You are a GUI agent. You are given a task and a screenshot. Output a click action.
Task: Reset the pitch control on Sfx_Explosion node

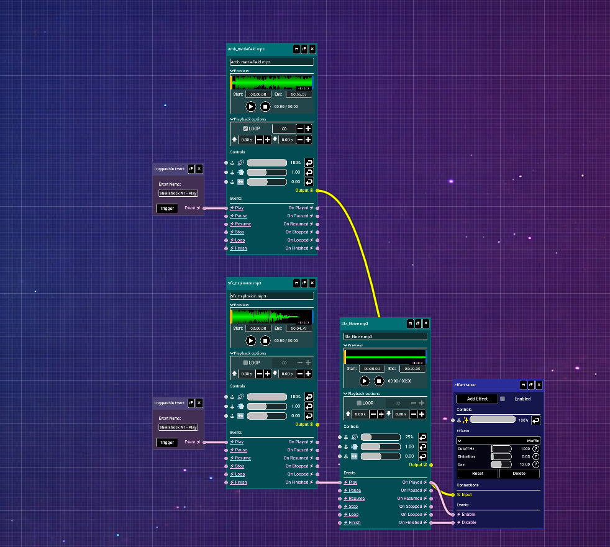click(x=309, y=406)
